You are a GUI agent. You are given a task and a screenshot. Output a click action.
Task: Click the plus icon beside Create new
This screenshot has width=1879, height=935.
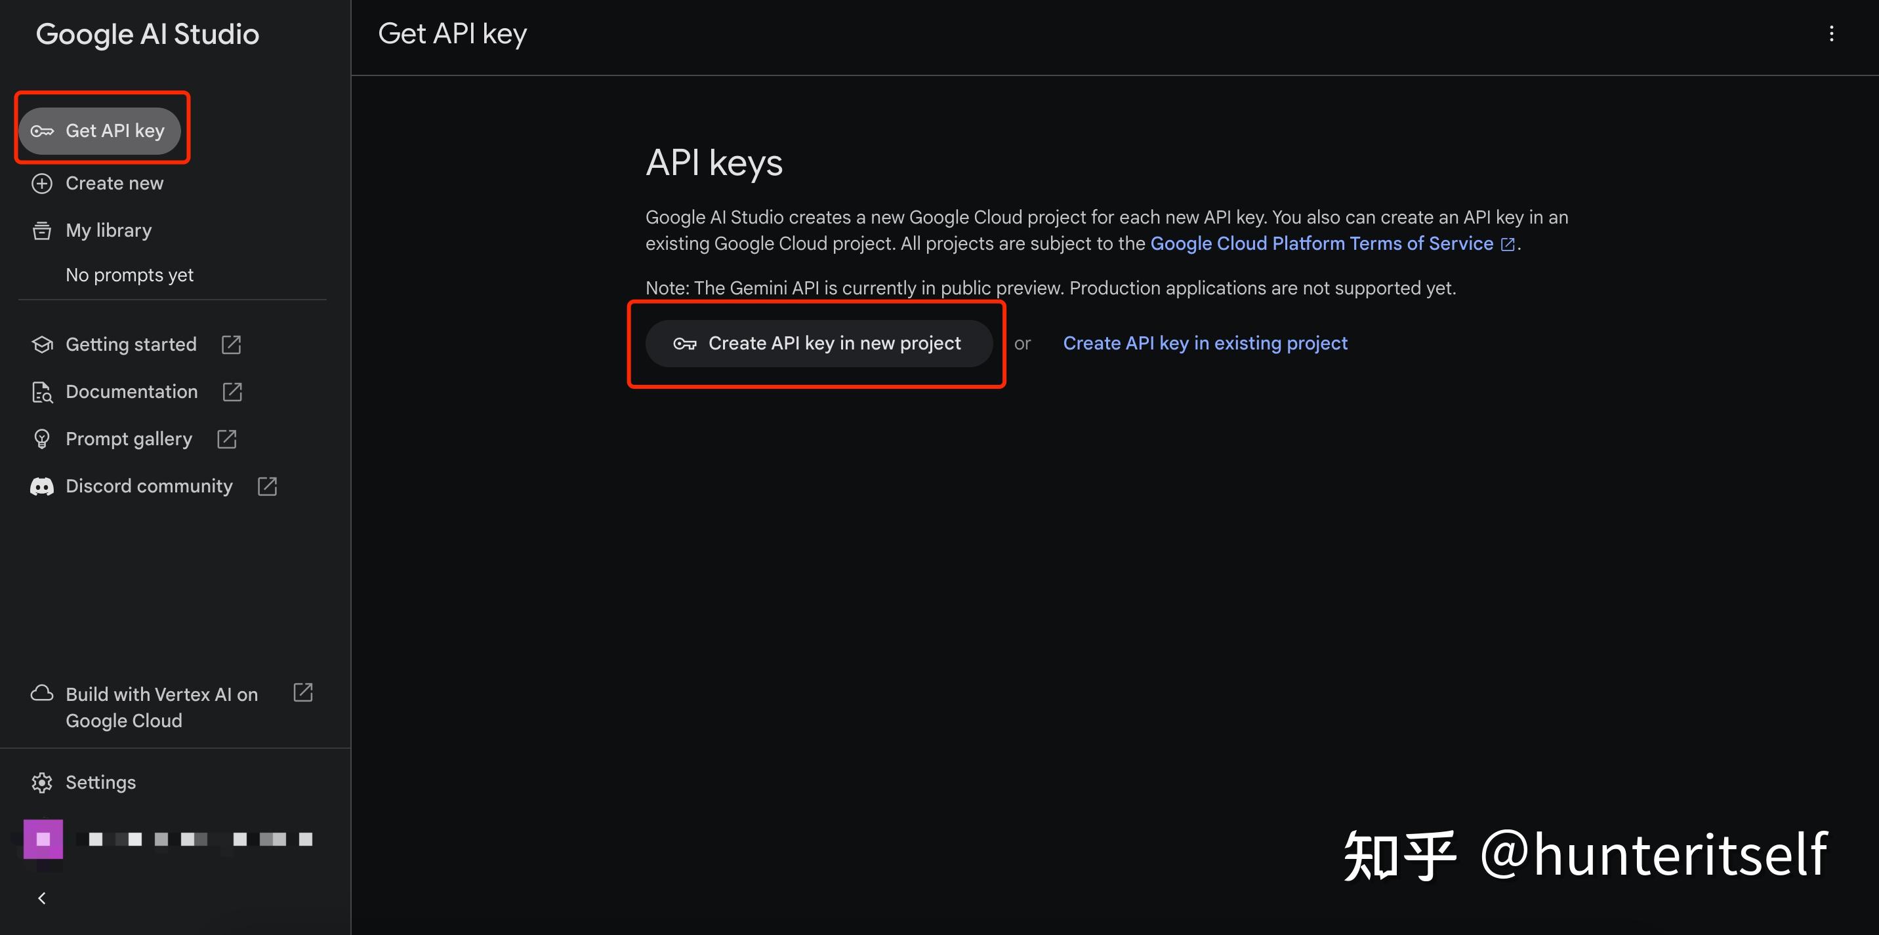(x=41, y=183)
